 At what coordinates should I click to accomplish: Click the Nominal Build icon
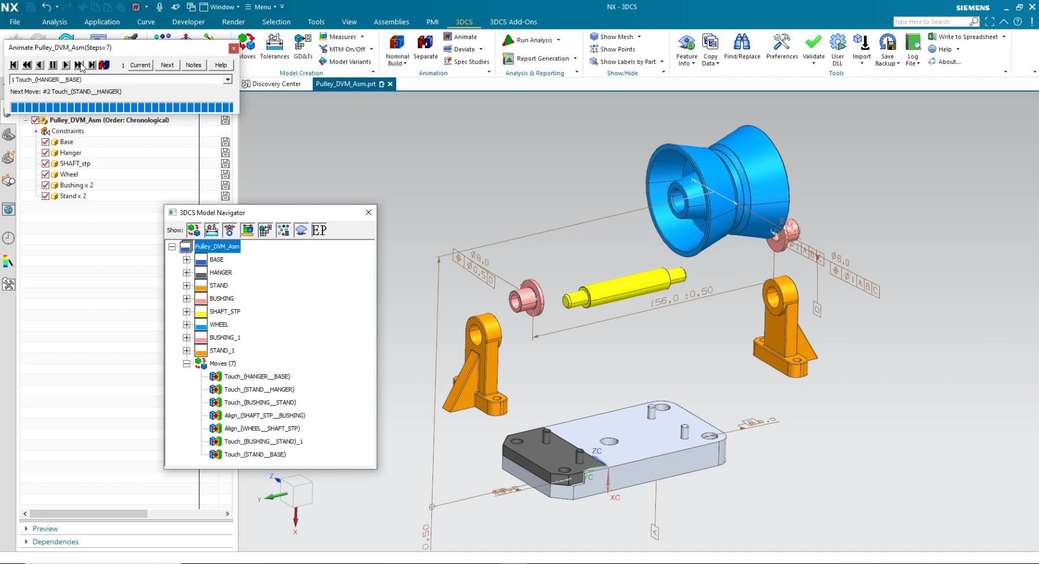coord(397,44)
